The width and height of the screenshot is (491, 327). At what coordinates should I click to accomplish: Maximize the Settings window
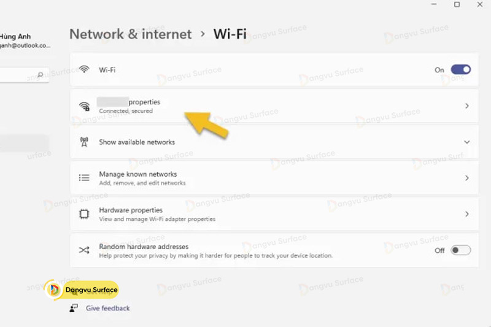tap(457, 5)
